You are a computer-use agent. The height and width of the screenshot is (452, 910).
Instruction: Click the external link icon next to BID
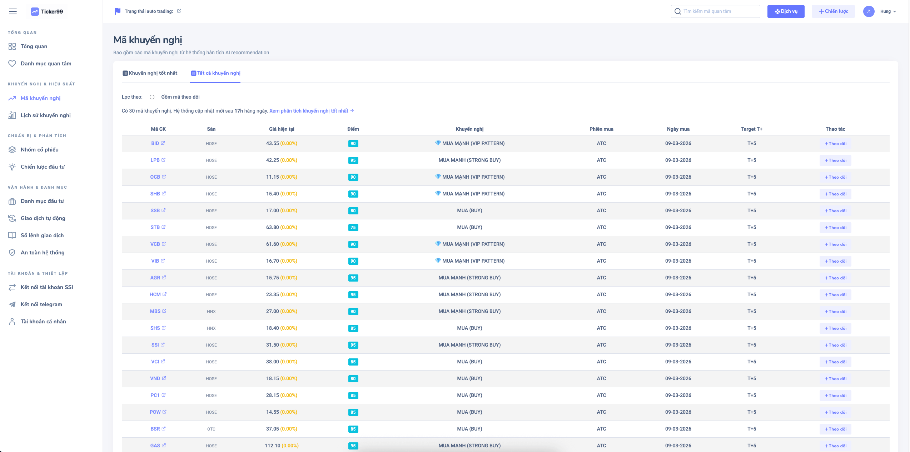coord(163,143)
